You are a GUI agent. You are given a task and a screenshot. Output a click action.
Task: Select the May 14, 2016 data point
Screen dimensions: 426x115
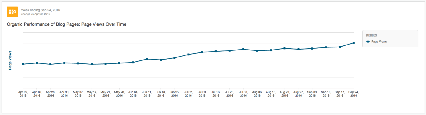[92, 64]
